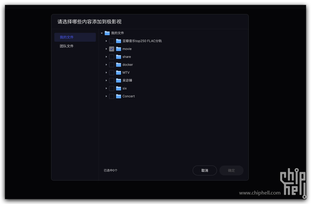Select the MTV folder name
This screenshot has width=311, height=204.
(x=126, y=73)
